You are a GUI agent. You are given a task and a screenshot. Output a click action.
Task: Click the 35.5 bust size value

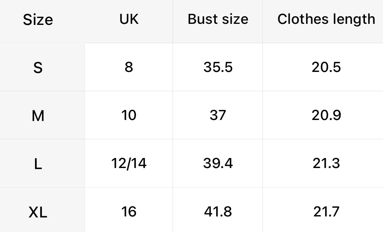point(218,67)
